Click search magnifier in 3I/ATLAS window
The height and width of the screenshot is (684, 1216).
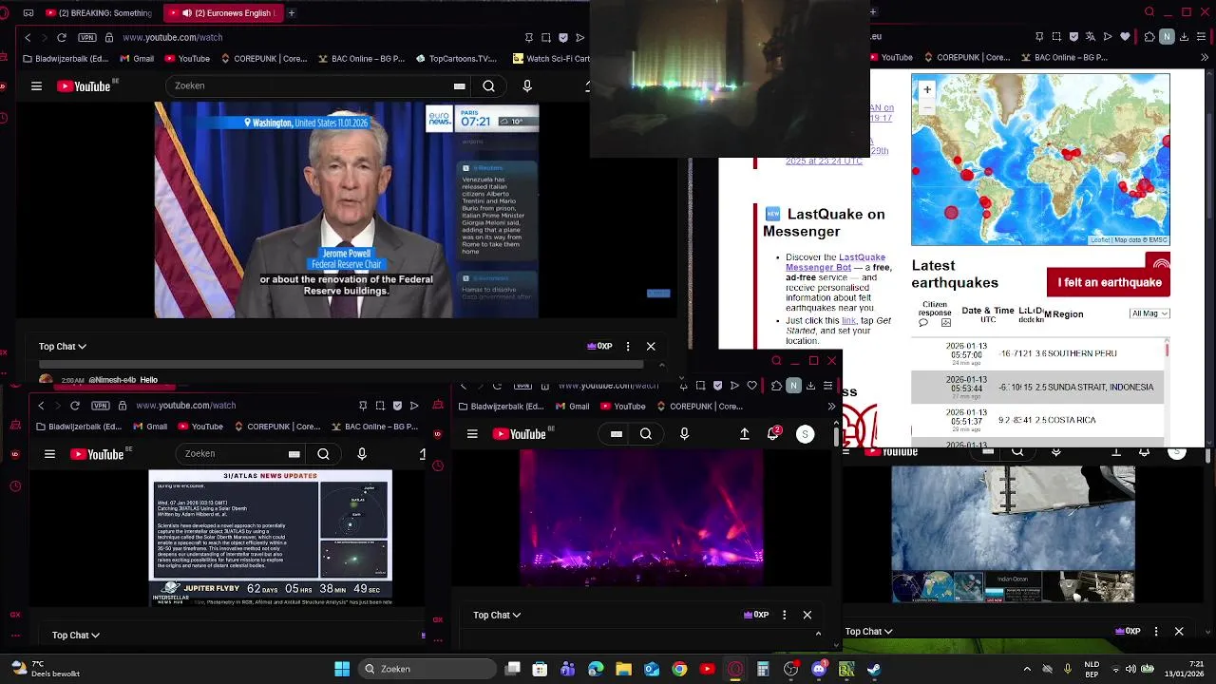pos(323,454)
